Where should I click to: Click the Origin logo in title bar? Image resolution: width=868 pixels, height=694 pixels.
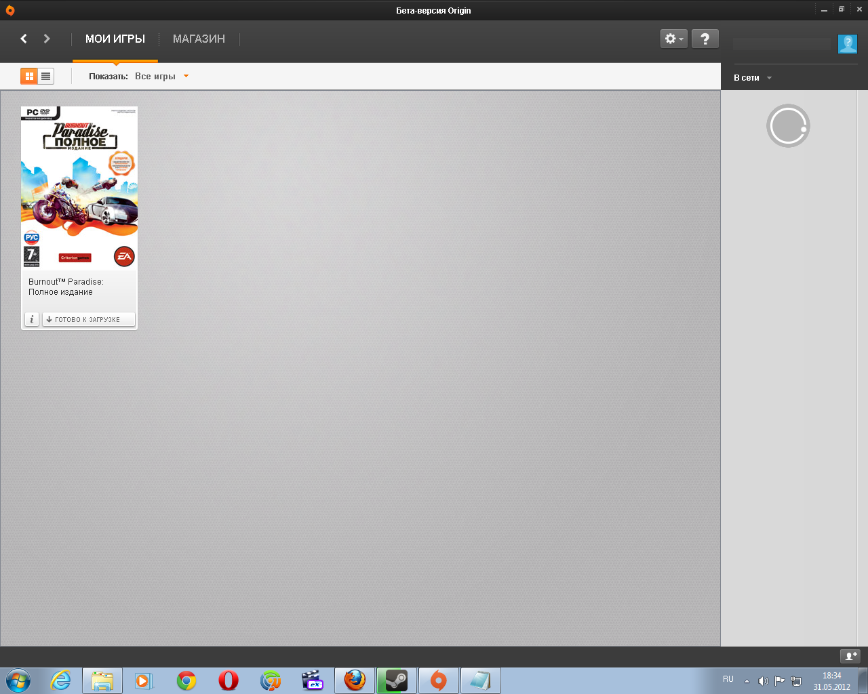pyautogui.click(x=9, y=10)
